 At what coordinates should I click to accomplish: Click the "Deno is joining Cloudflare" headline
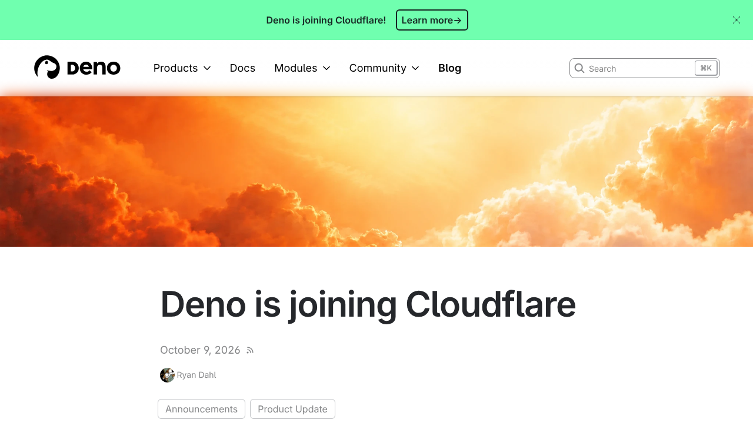click(x=368, y=304)
